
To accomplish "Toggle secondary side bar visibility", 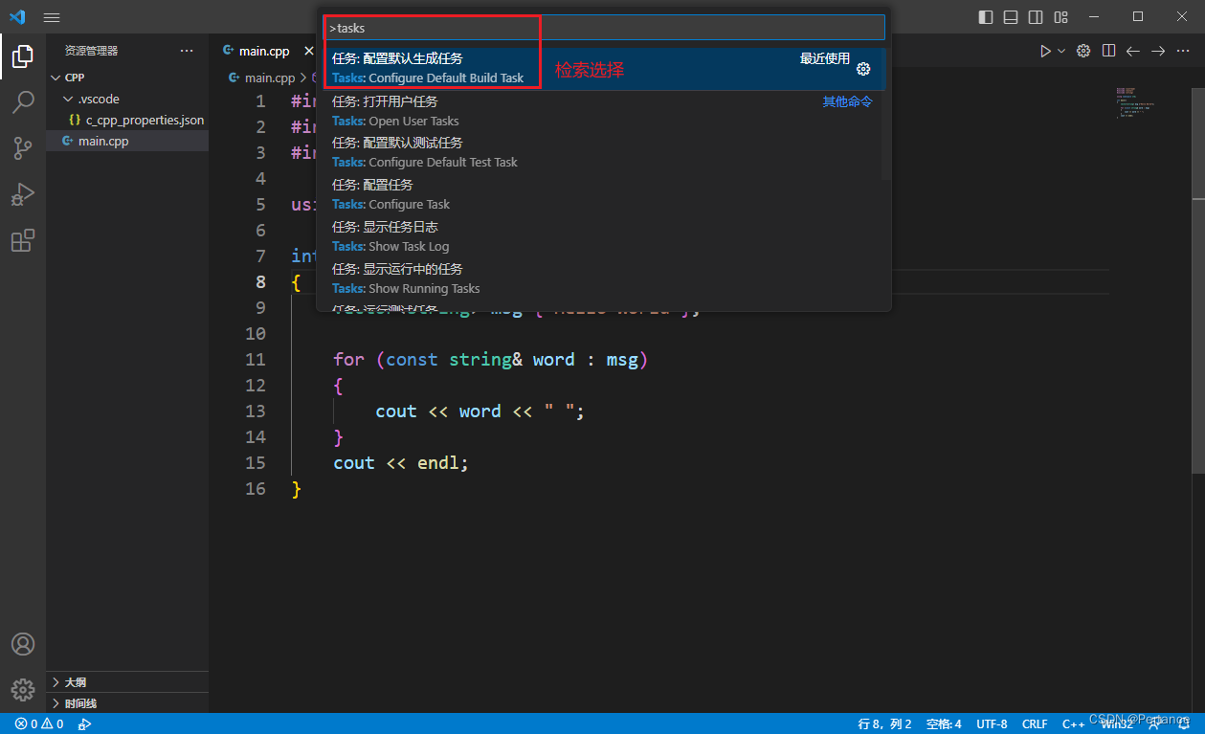I will tap(1036, 17).
